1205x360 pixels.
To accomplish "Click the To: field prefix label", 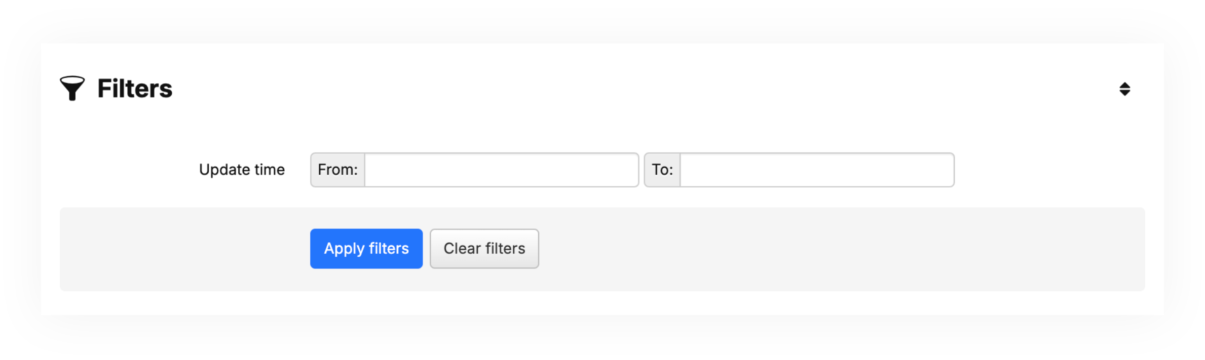I will [x=661, y=170].
